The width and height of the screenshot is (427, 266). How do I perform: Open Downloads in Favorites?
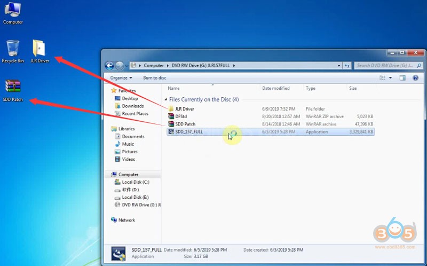coord(132,106)
